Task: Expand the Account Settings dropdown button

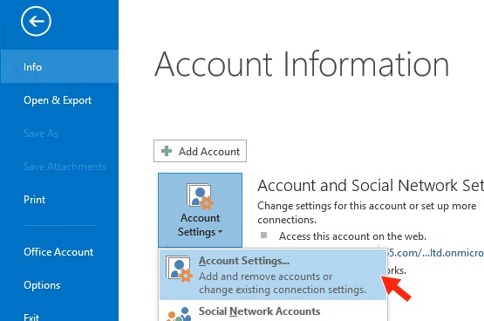Action: [x=200, y=210]
